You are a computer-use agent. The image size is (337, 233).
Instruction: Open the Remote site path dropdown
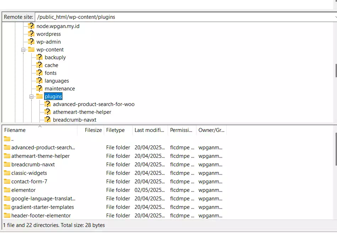click(336, 17)
